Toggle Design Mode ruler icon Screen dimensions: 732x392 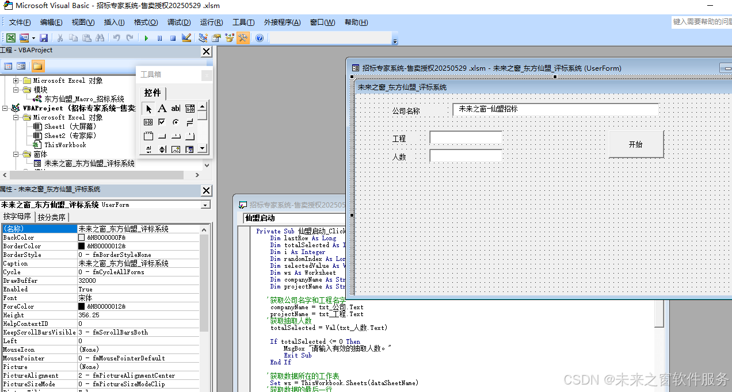coord(186,38)
